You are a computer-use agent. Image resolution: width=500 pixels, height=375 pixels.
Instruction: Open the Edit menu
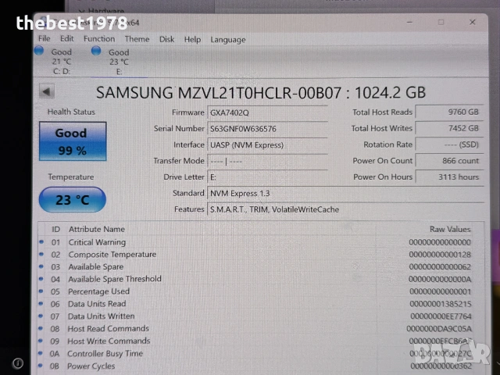(x=67, y=39)
